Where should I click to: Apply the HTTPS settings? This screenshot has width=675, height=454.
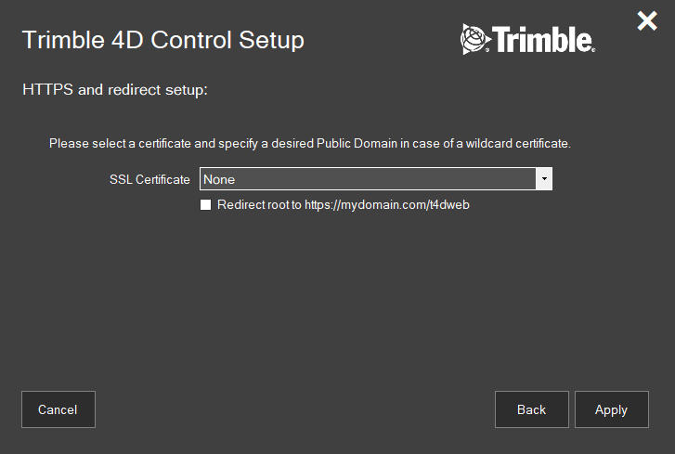point(611,409)
